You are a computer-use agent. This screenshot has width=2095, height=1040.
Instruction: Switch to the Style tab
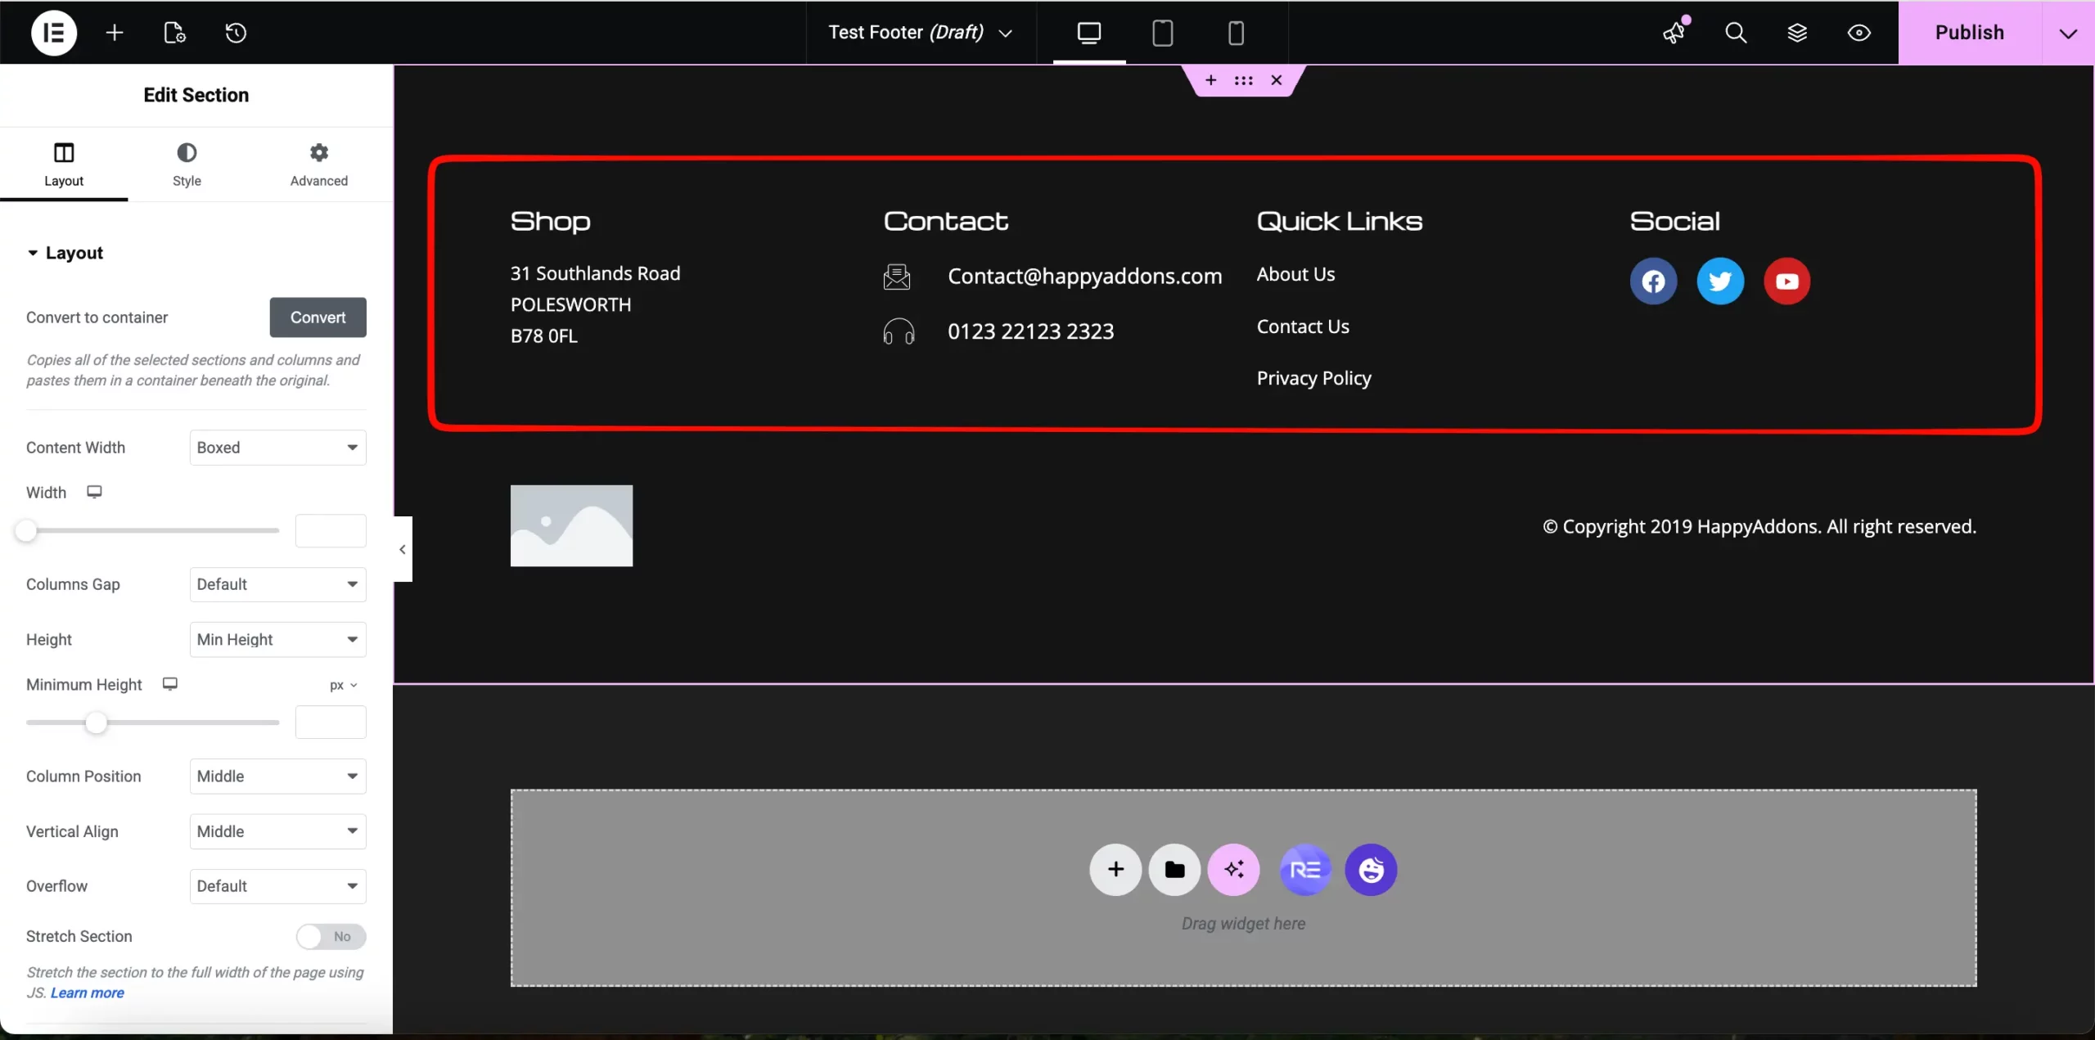pyautogui.click(x=187, y=164)
